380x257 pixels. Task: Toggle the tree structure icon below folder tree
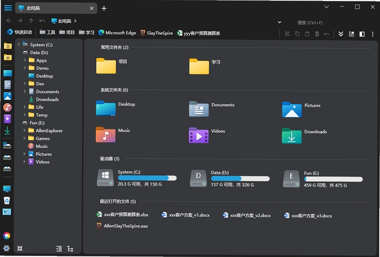coord(70,249)
